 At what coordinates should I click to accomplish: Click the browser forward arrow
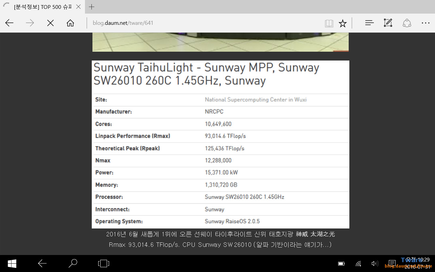pyautogui.click(x=30, y=23)
